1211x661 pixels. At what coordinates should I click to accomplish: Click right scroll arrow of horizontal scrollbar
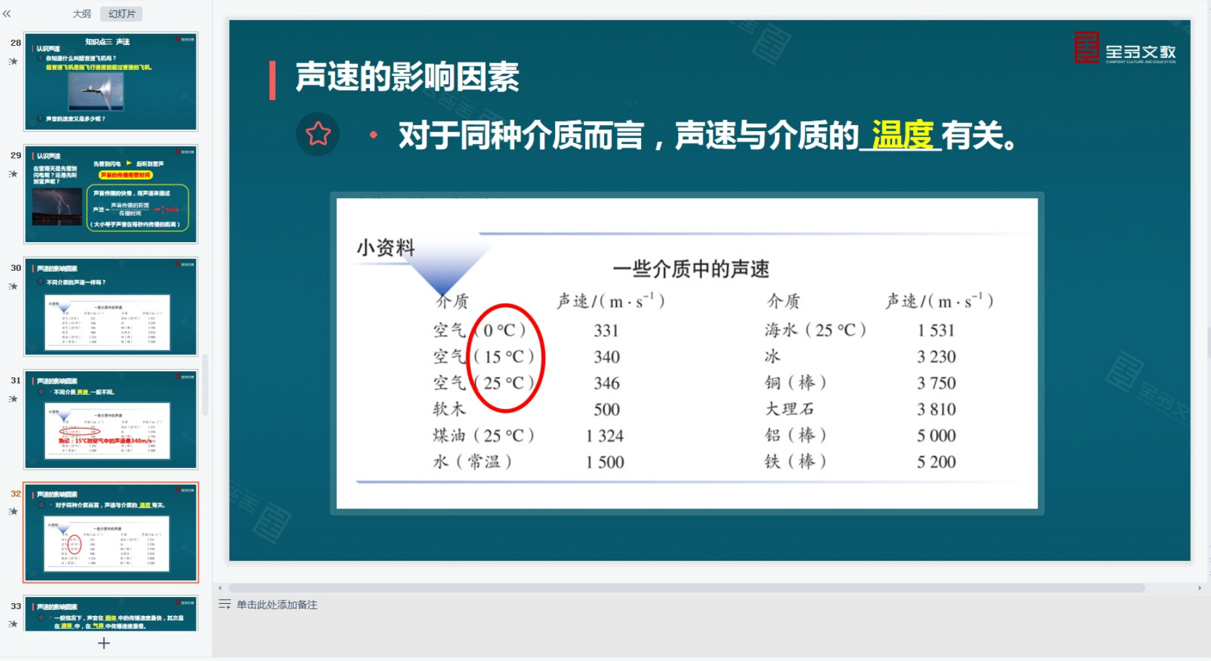tap(1199, 588)
